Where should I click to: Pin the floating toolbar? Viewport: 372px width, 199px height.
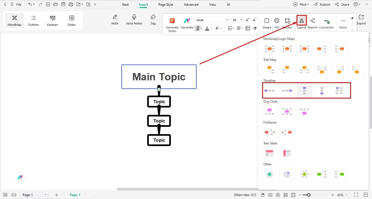352,18
